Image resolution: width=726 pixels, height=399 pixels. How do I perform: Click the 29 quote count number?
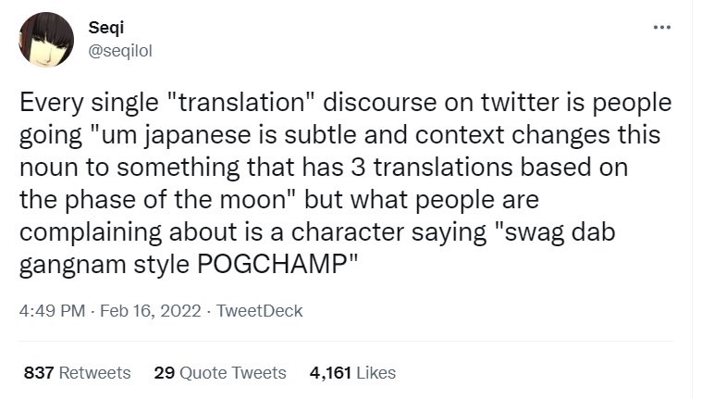pos(165,372)
